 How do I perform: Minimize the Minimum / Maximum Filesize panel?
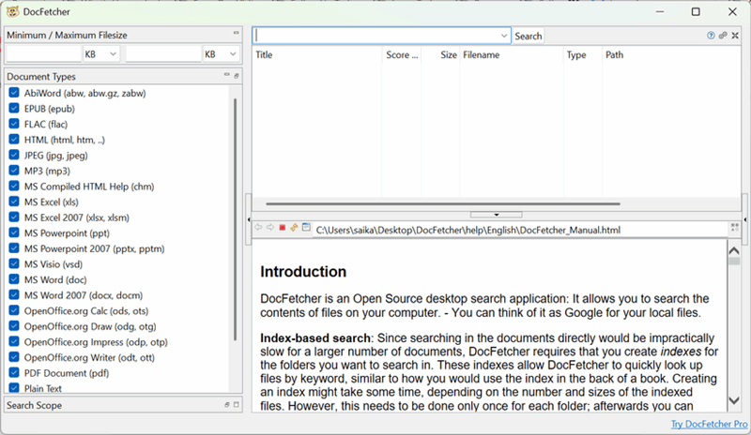[237, 33]
